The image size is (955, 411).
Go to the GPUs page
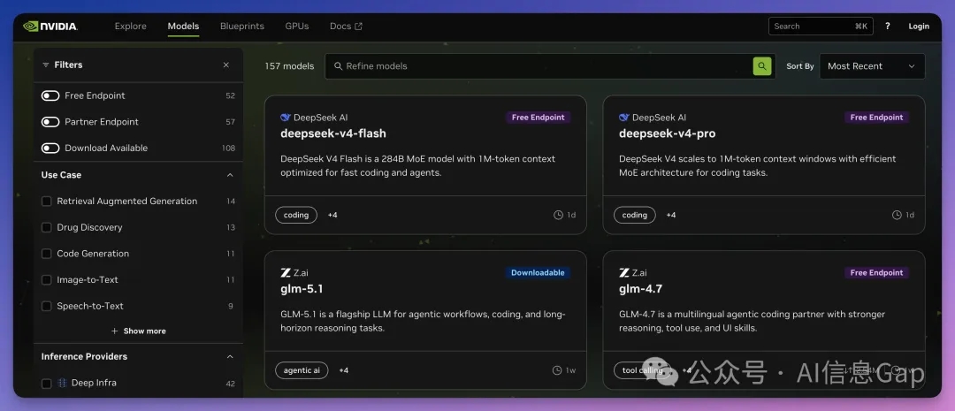tap(296, 27)
